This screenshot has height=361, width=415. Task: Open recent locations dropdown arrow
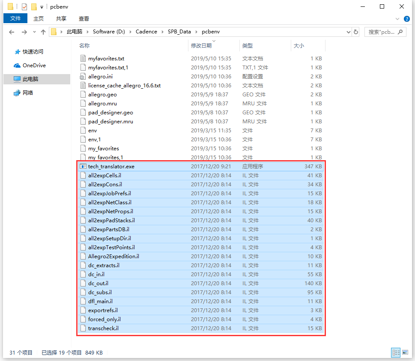point(34,32)
